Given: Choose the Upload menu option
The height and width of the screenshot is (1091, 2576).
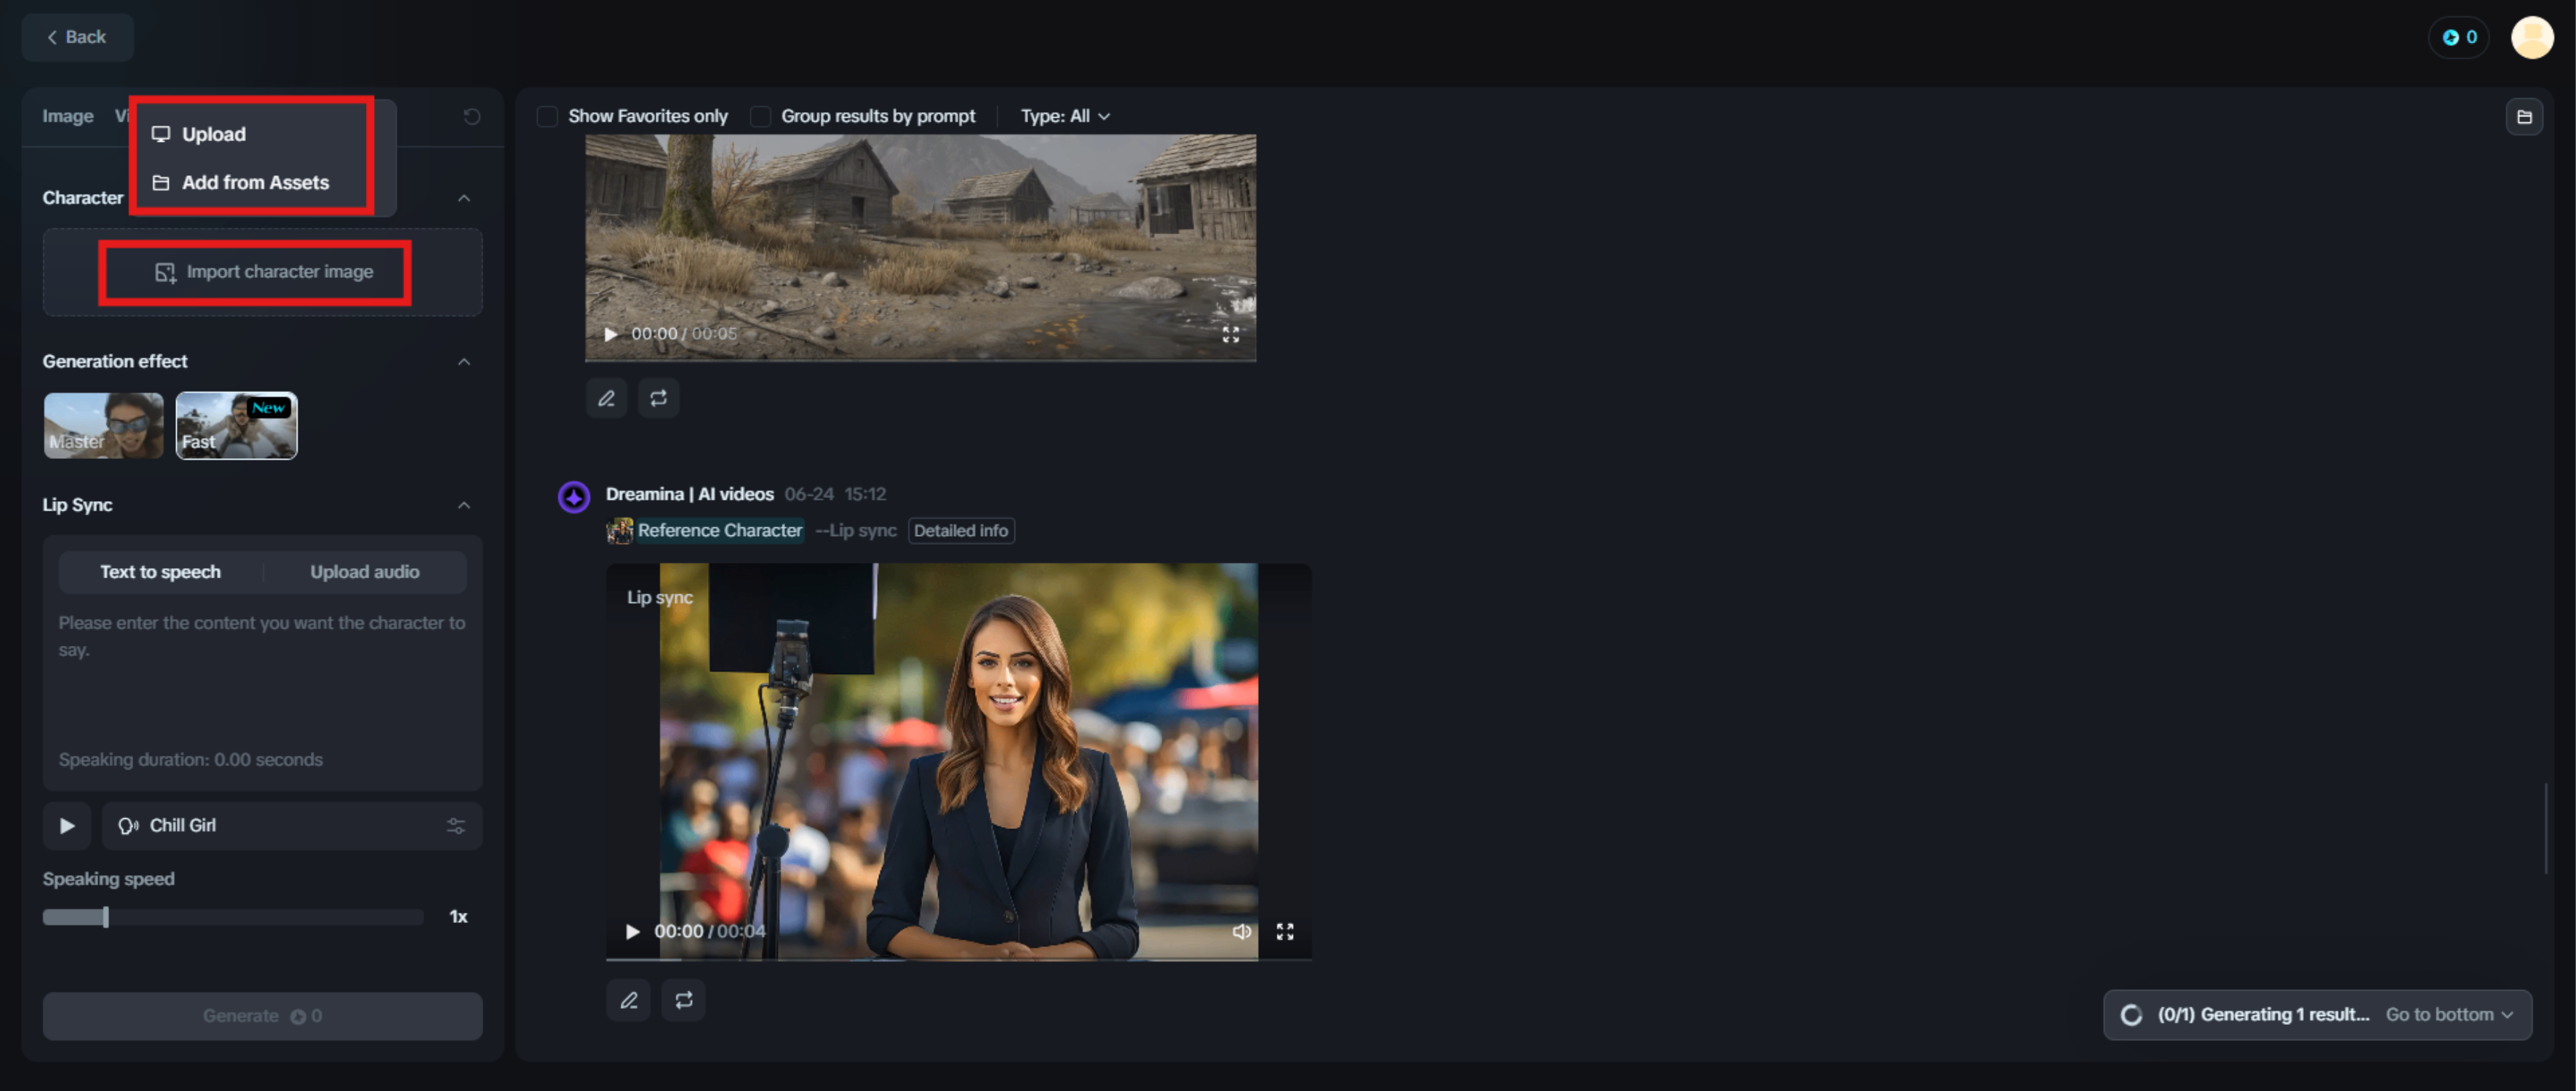Looking at the screenshot, I should 213,134.
